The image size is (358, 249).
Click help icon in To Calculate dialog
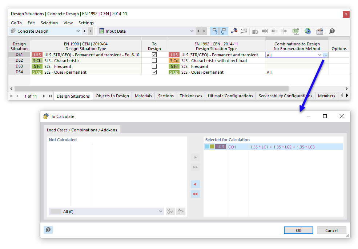[x=48, y=230]
